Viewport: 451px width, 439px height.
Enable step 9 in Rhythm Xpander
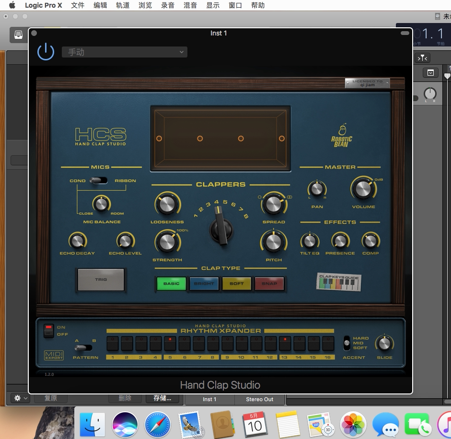click(x=227, y=344)
